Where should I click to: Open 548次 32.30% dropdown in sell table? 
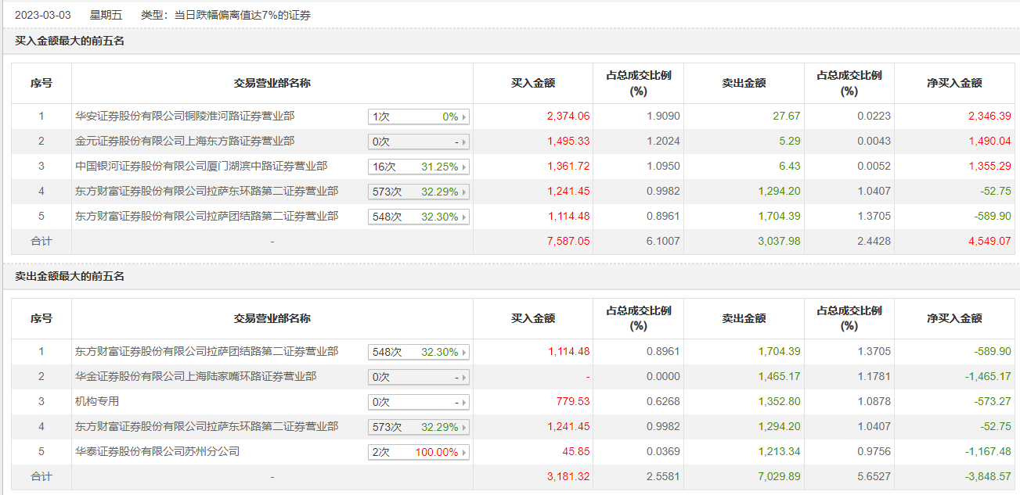(x=419, y=352)
